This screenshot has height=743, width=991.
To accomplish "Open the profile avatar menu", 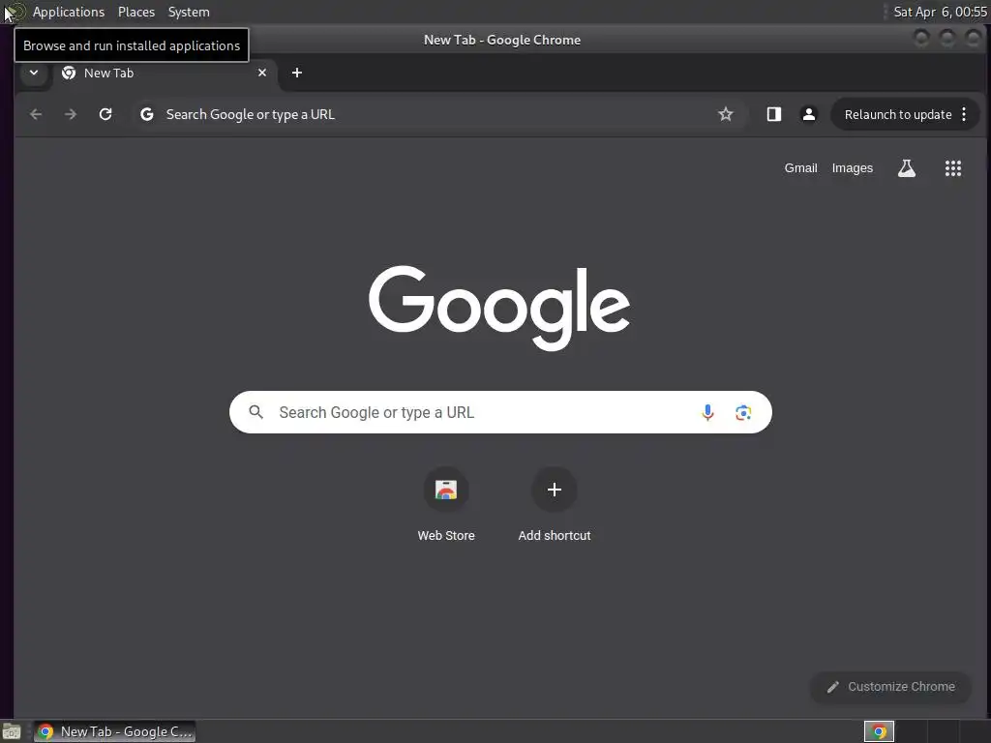I will coord(808,114).
